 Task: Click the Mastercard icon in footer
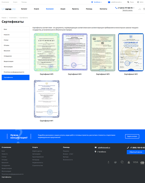tap(142, 163)
